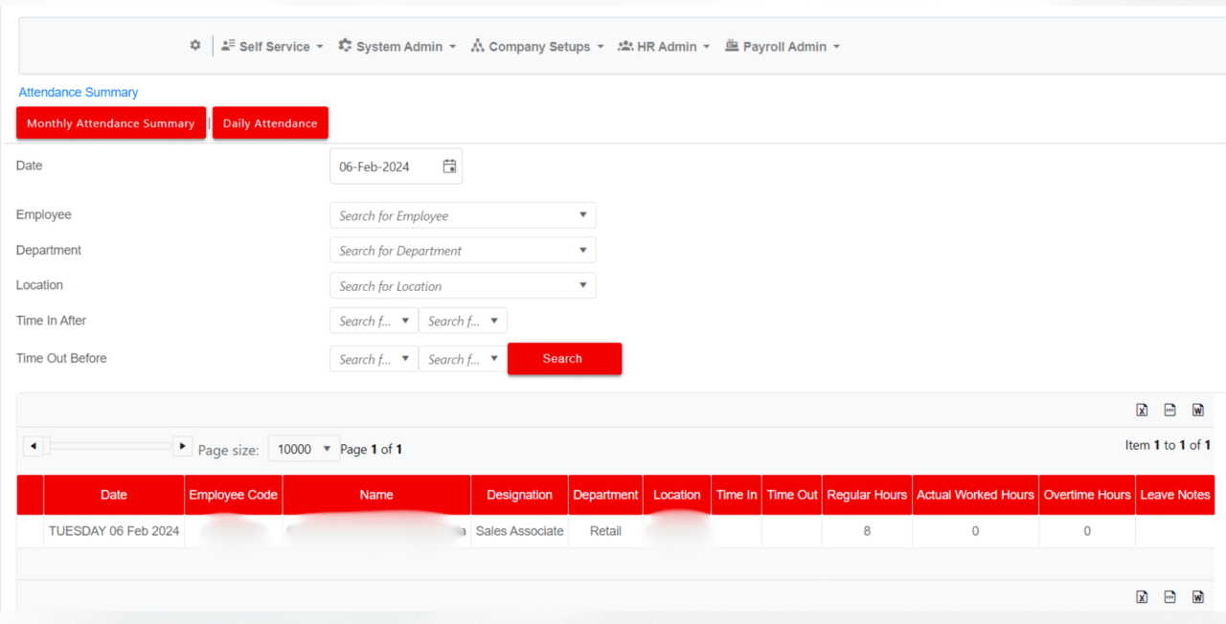Open the date picker calendar icon
Viewport: 1226px width, 624px height.
click(x=449, y=167)
